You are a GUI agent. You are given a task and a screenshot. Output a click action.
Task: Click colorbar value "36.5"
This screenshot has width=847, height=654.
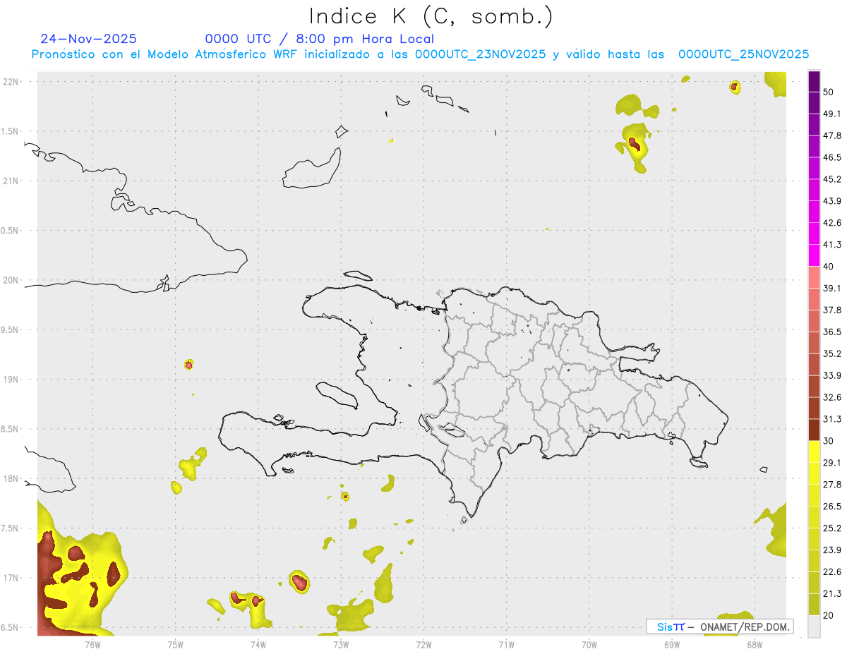click(832, 332)
